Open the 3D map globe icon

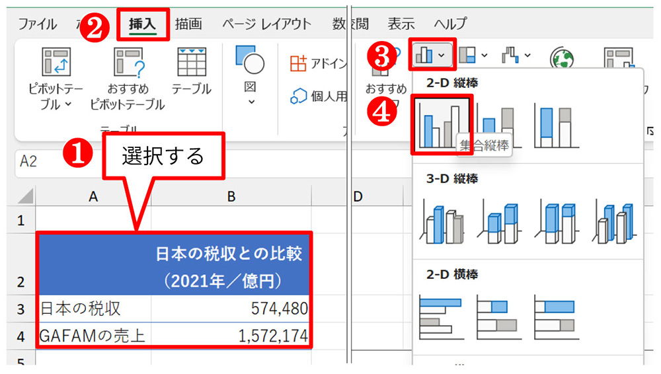pyautogui.click(x=562, y=58)
